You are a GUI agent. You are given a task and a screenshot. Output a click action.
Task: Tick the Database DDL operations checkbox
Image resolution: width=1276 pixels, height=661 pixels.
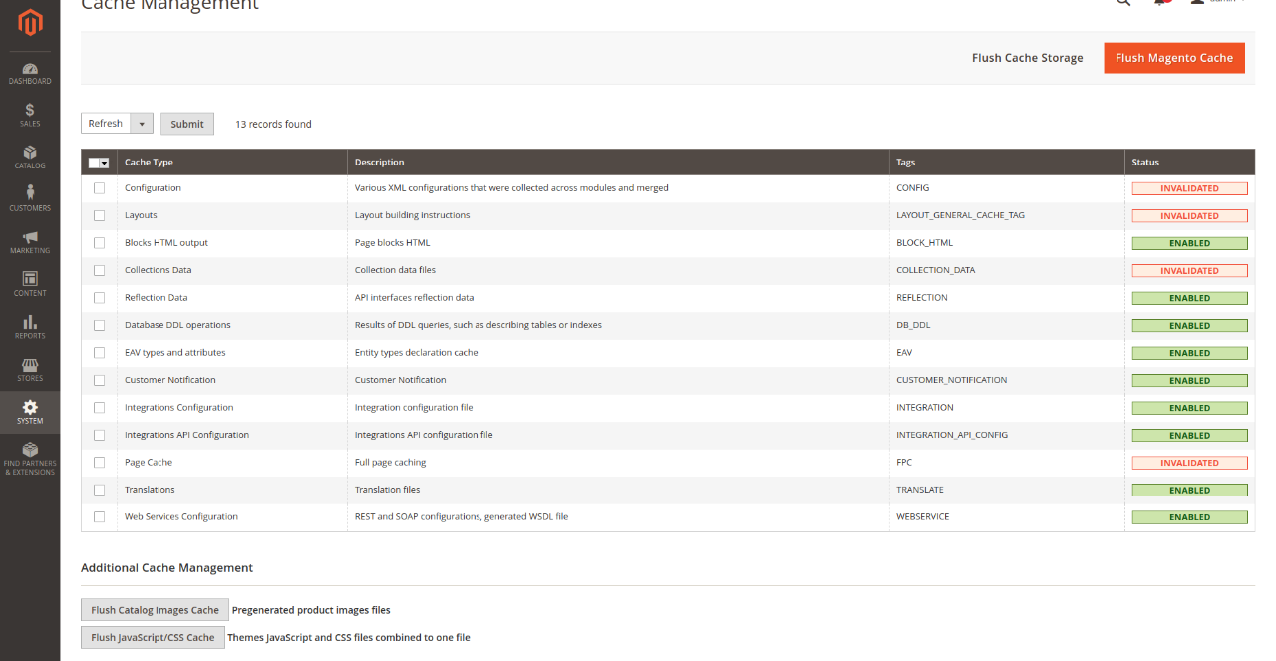coord(99,325)
